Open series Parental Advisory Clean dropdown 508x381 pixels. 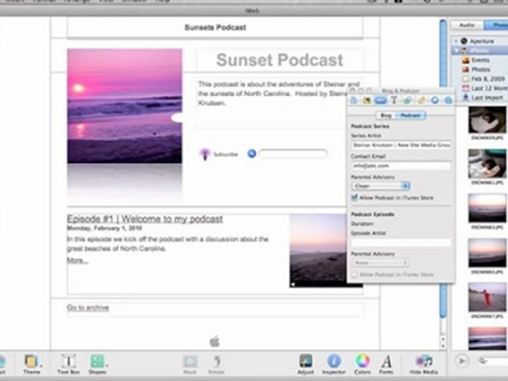pos(380,186)
